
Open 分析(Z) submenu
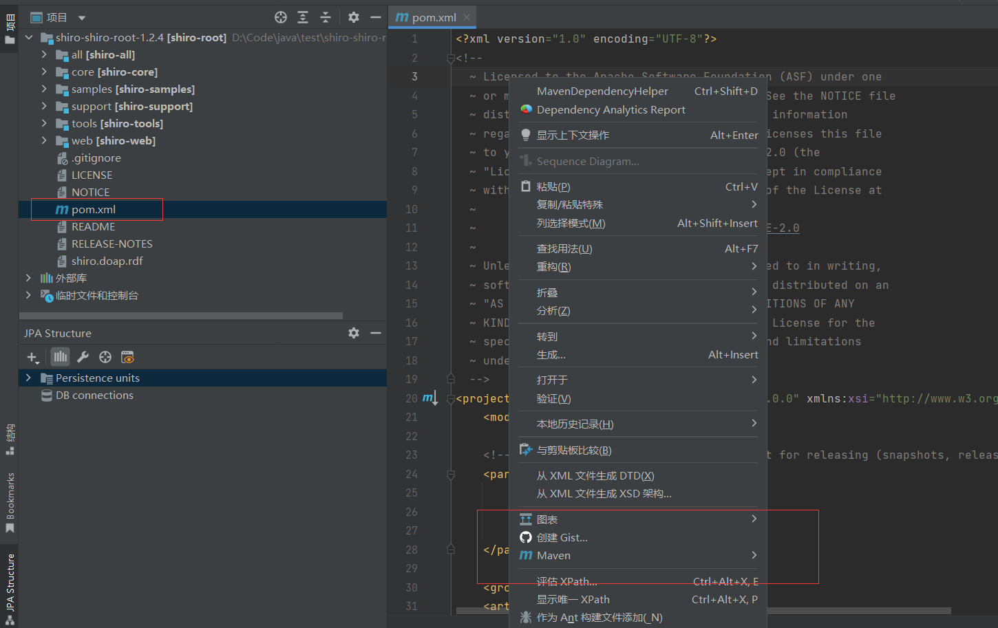point(638,310)
